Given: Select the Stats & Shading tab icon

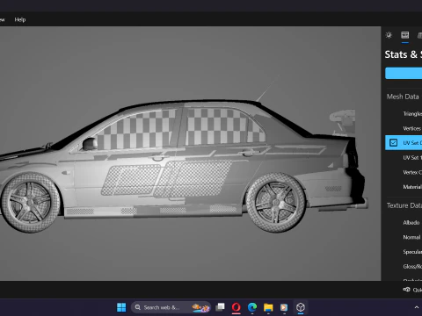Looking at the screenshot, I should point(405,35).
